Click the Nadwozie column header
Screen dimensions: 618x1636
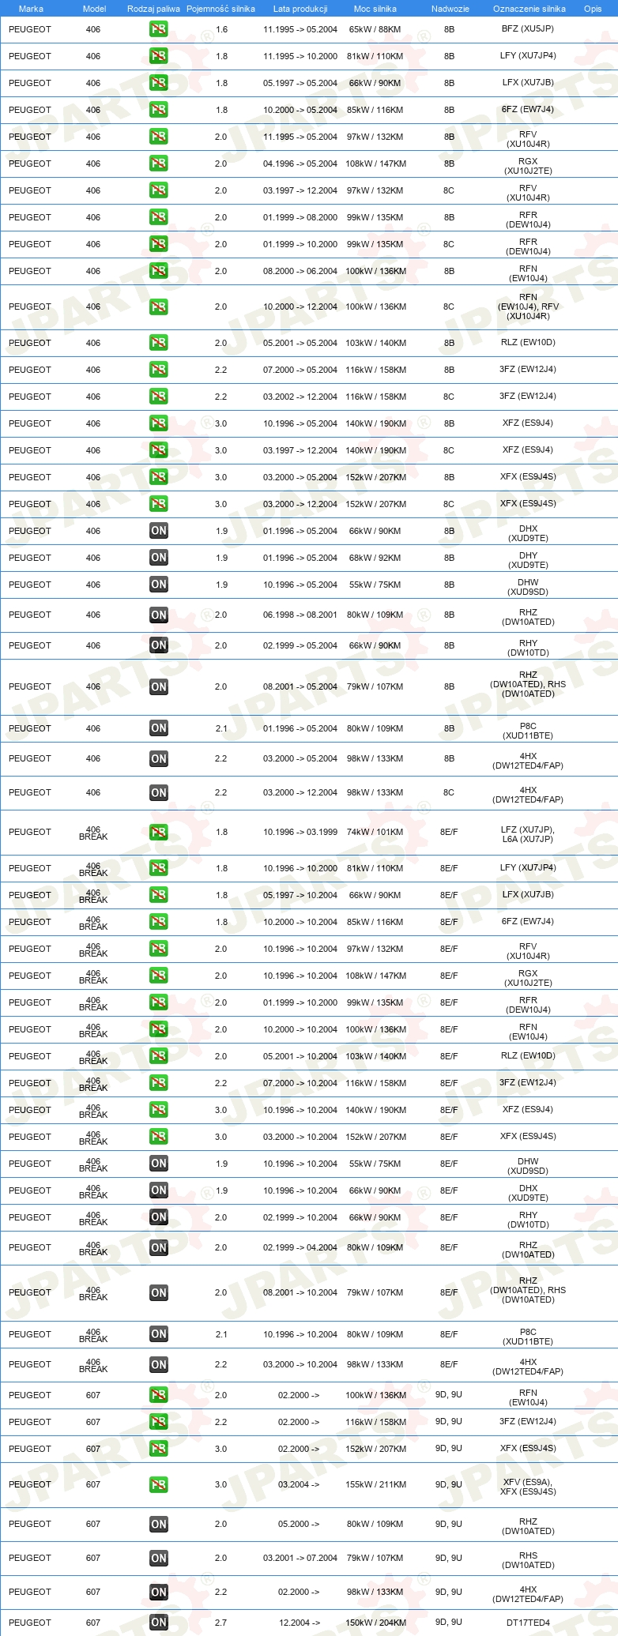tap(450, 9)
